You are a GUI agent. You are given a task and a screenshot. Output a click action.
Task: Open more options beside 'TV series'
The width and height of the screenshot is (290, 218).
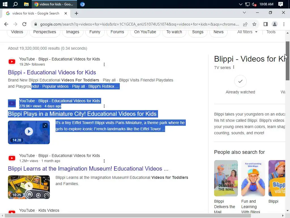pos(234,67)
